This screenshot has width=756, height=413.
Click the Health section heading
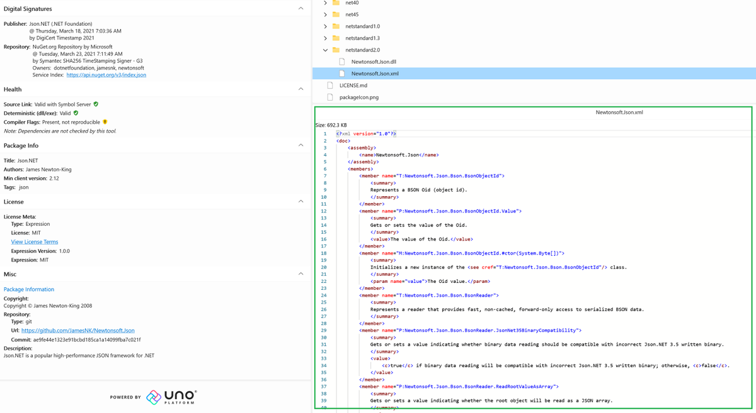click(13, 89)
